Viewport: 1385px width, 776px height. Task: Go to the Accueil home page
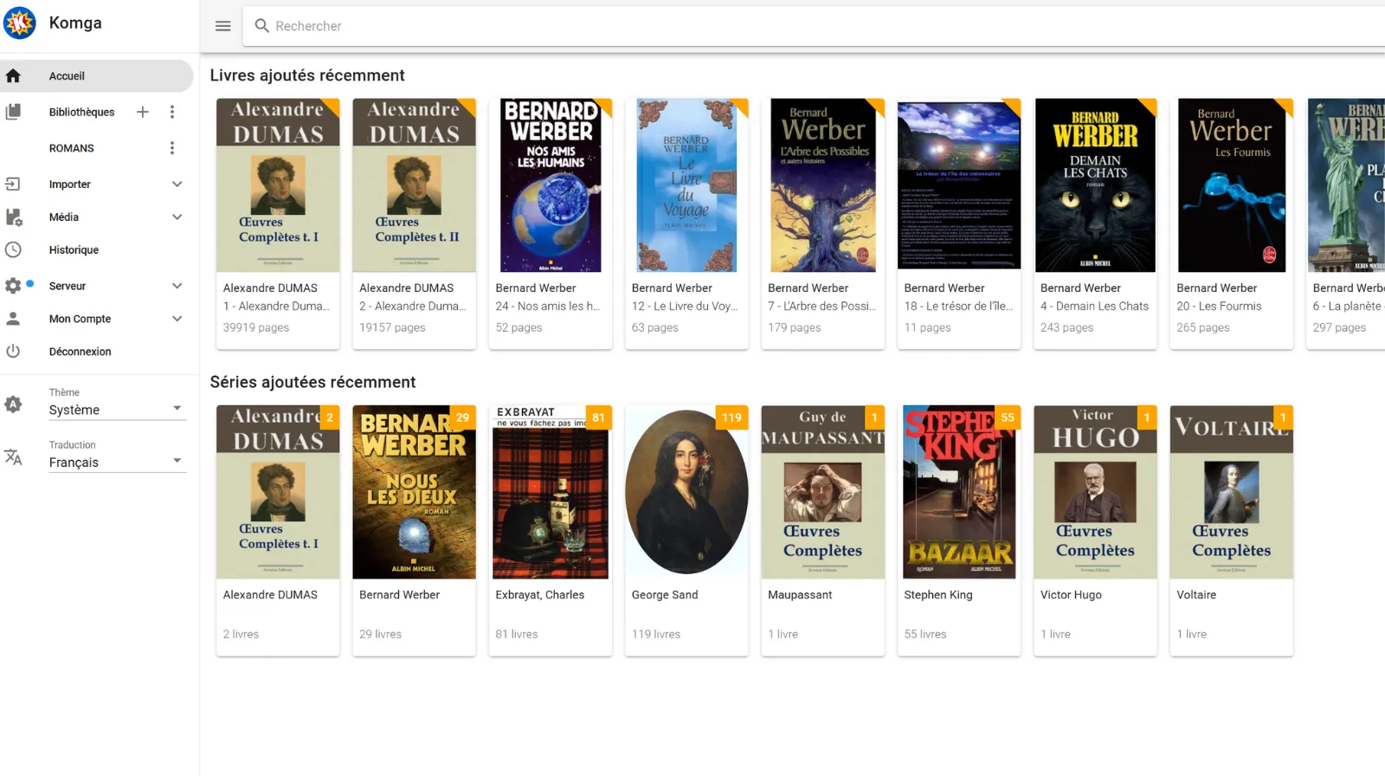(x=67, y=76)
